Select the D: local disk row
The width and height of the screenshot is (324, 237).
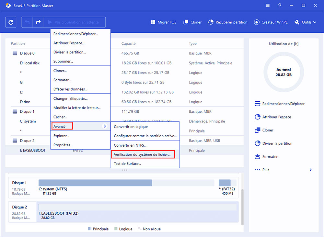click(x=124, y=63)
